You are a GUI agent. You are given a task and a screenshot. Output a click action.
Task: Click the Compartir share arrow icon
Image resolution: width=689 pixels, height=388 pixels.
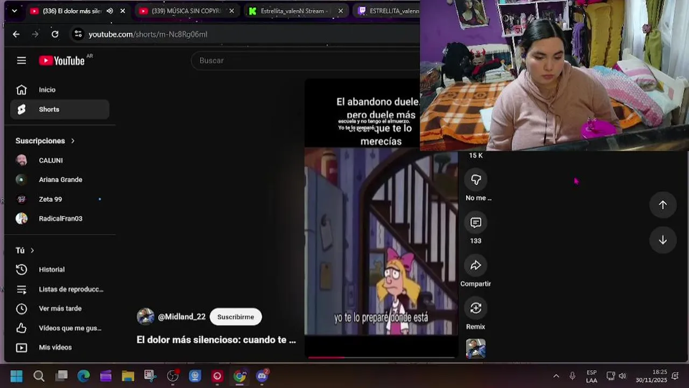(476, 265)
